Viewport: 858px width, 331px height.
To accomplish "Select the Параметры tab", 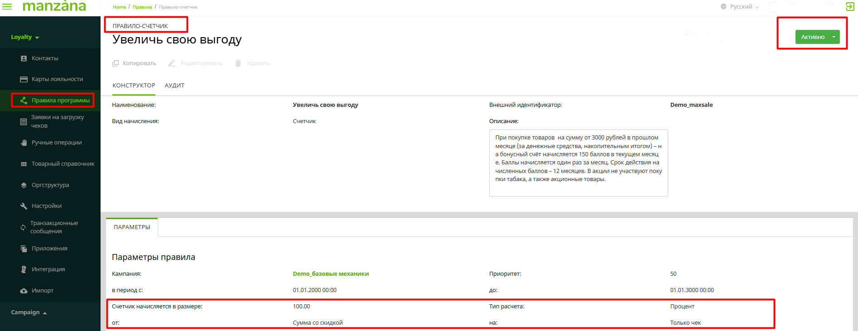I will pos(132,227).
